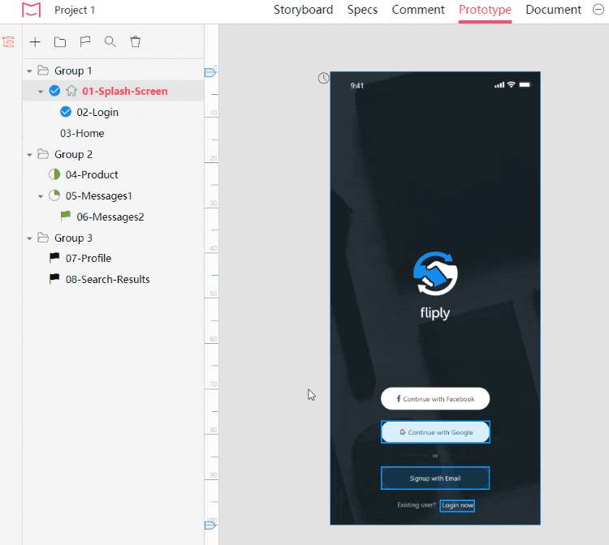Create a new folder group
The width and height of the screenshot is (609, 545).
[60, 42]
